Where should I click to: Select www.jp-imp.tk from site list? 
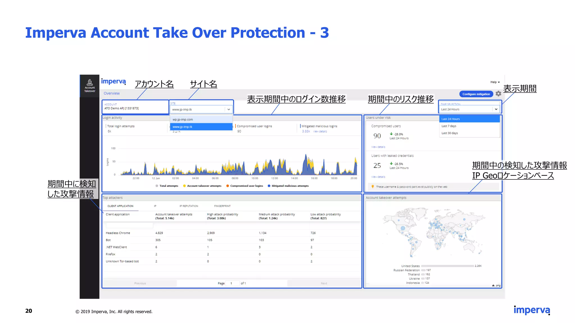coord(201,127)
